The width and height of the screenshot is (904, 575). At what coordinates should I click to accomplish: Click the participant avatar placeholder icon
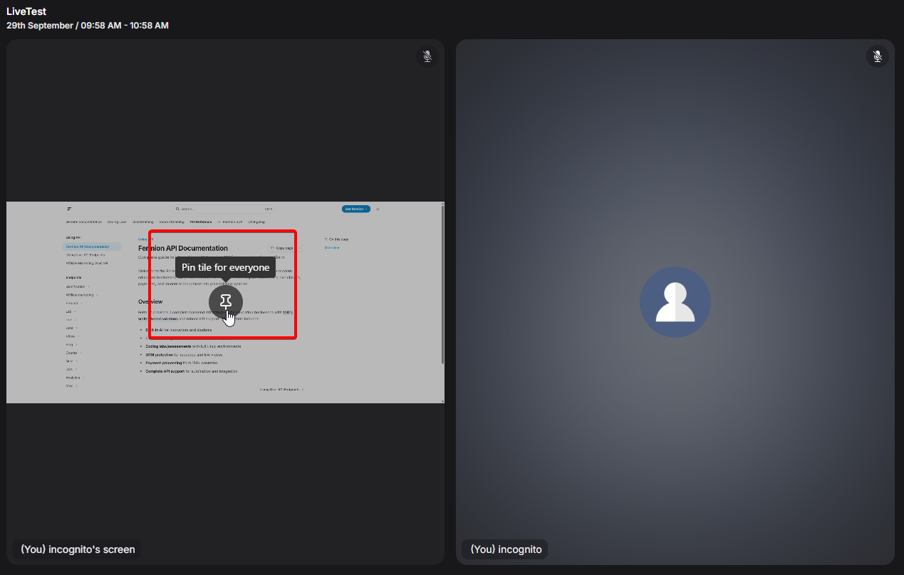pos(675,302)
